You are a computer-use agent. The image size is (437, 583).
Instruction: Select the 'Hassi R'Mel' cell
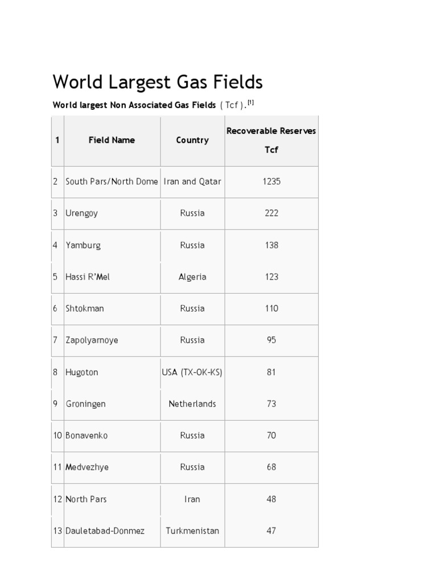point(88,277)
